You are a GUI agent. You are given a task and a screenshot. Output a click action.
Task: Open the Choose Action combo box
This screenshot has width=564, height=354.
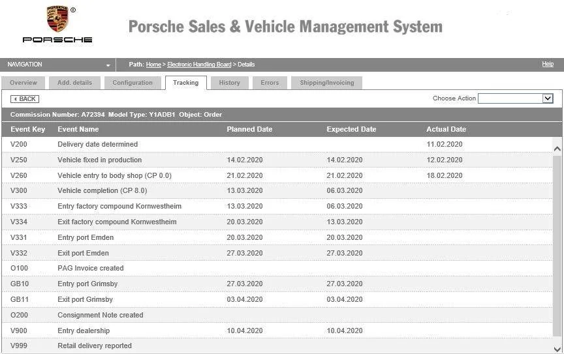[516, 98]
